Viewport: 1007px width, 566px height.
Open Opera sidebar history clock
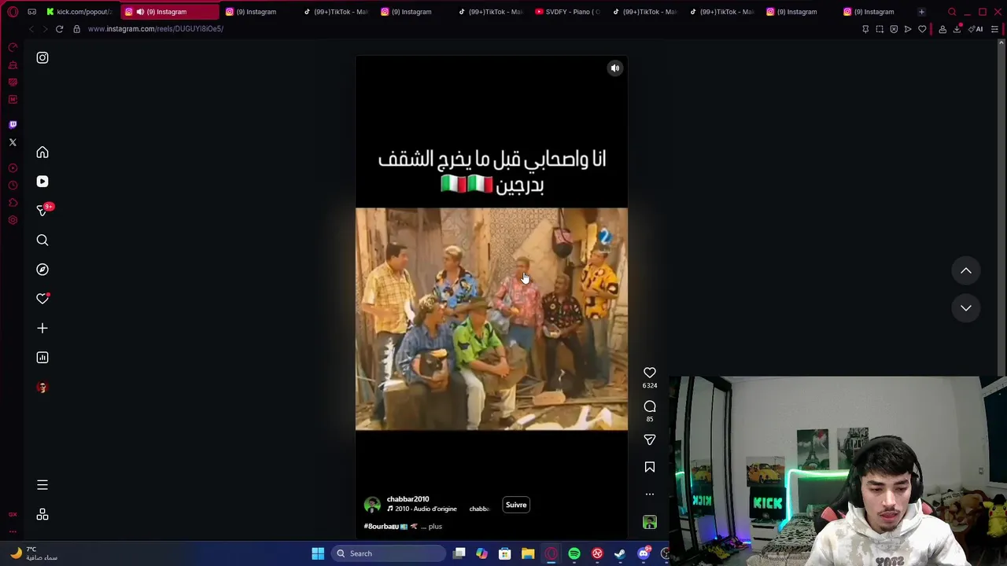[x=13, y=186]
